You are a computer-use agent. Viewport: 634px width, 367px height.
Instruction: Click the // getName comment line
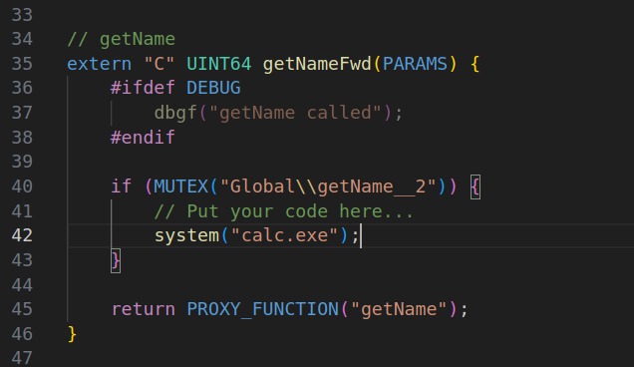(121, 40)
